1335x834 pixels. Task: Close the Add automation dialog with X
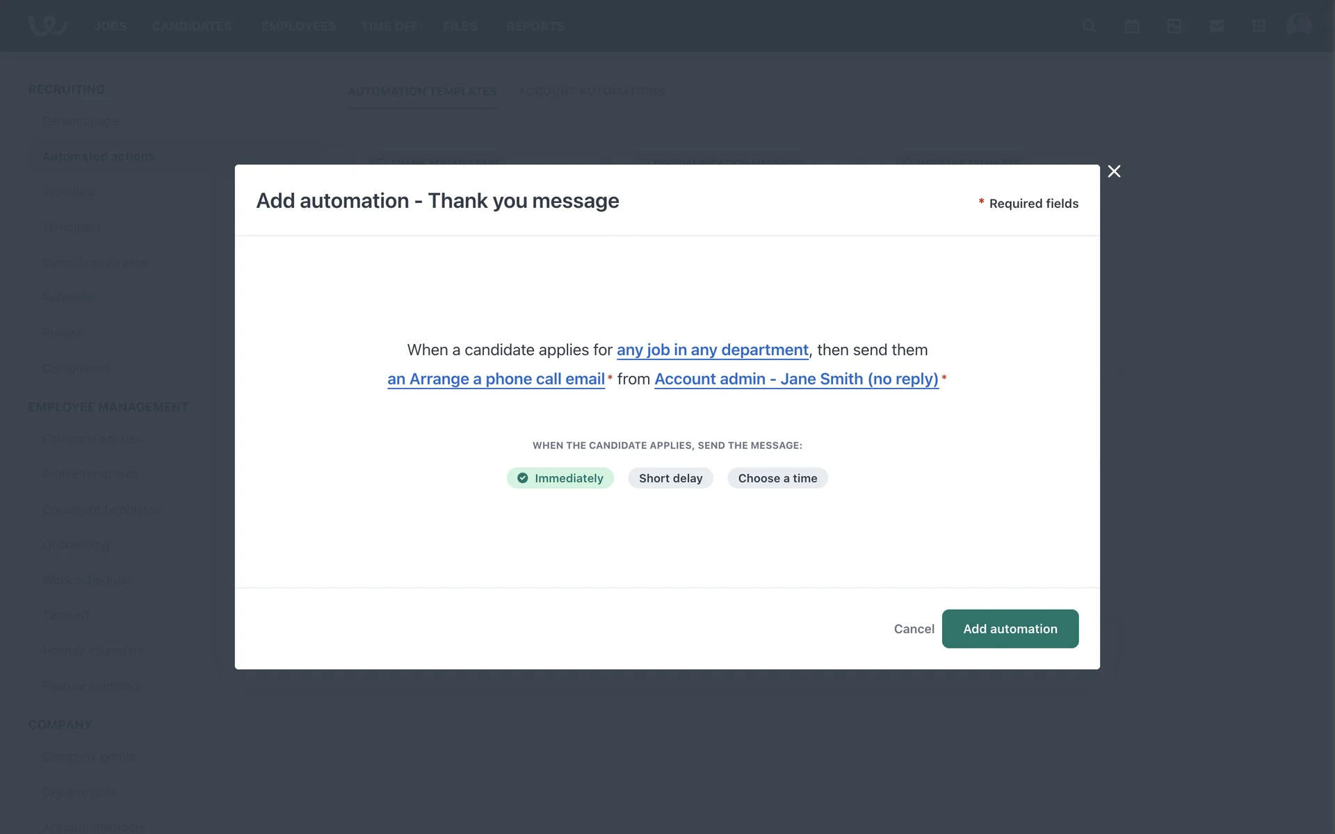pyautogui.click(x=1114, y=172)
